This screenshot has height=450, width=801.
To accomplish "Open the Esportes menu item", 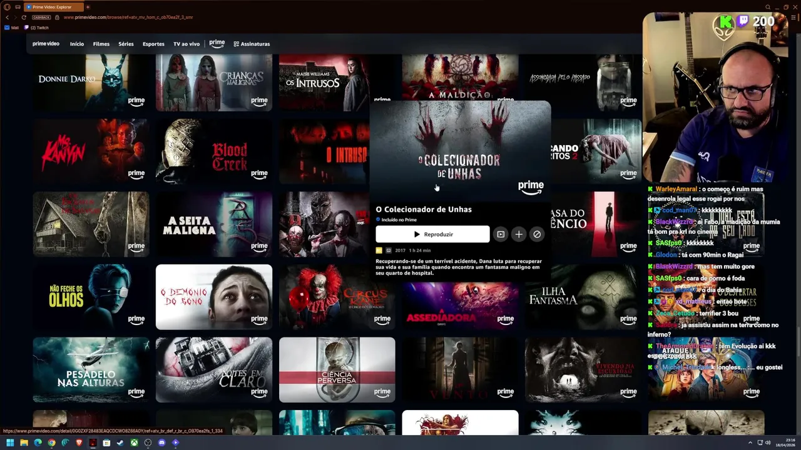I will [153, 44].
